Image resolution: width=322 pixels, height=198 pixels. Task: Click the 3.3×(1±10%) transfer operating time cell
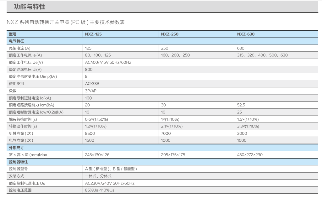point(248,126)
